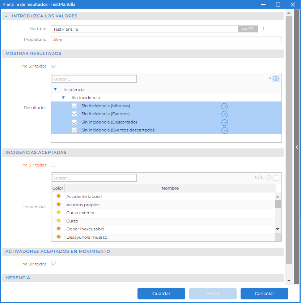This screenshot has width=301, height=303.
Task: Click orange color dot for Accidente laboral
Action: click(59, 196)
